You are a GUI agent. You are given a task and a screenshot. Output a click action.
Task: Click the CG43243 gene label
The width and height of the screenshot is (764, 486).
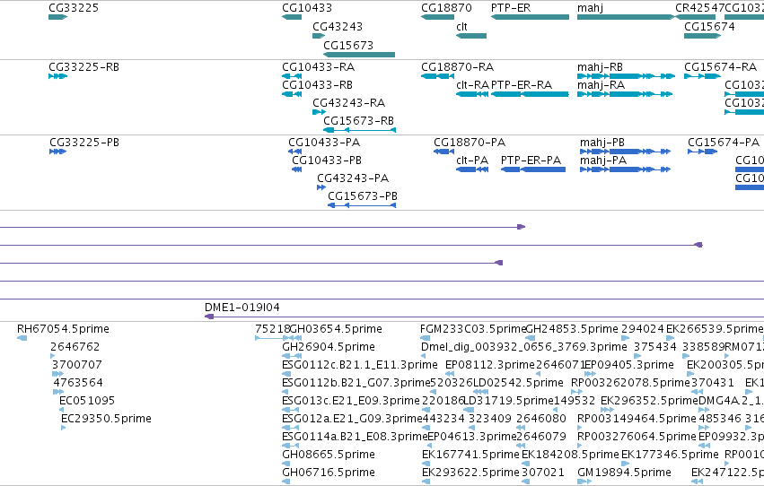coord(338,26)
